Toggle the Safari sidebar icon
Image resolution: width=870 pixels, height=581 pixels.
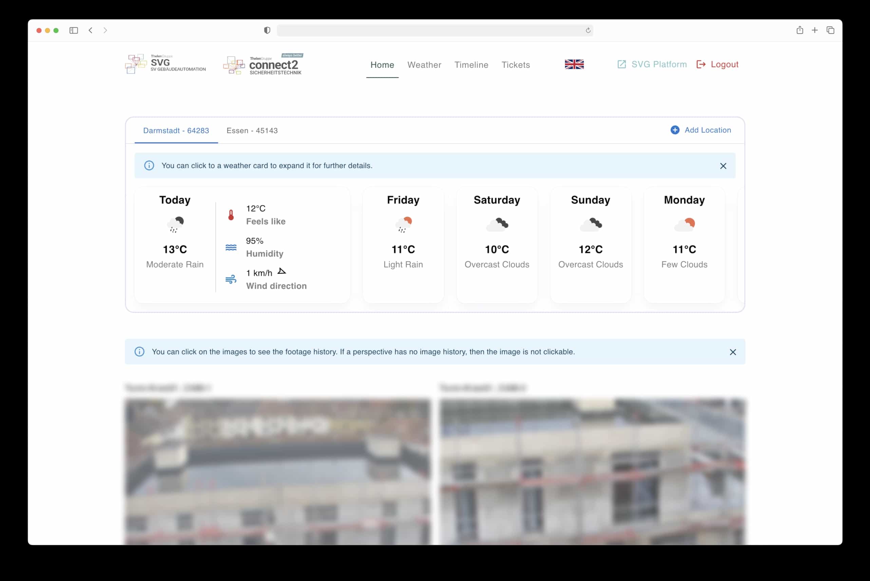pyautogui.click(x=73, y=31)
